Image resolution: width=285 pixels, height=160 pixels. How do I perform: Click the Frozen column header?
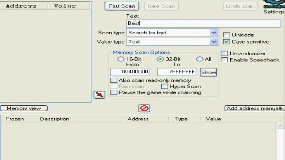click(17, 119)
